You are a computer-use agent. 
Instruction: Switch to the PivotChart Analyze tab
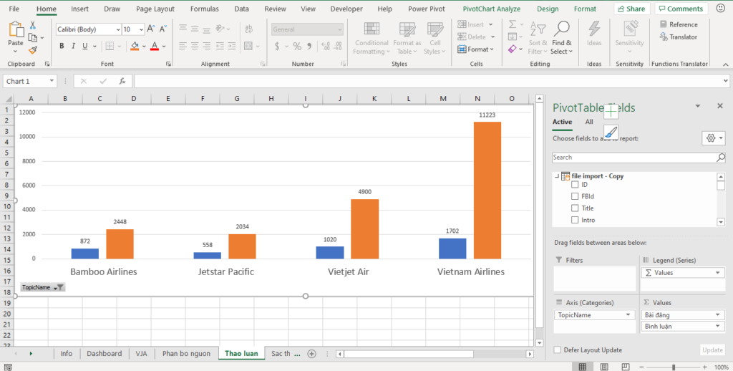coord(491,9)
